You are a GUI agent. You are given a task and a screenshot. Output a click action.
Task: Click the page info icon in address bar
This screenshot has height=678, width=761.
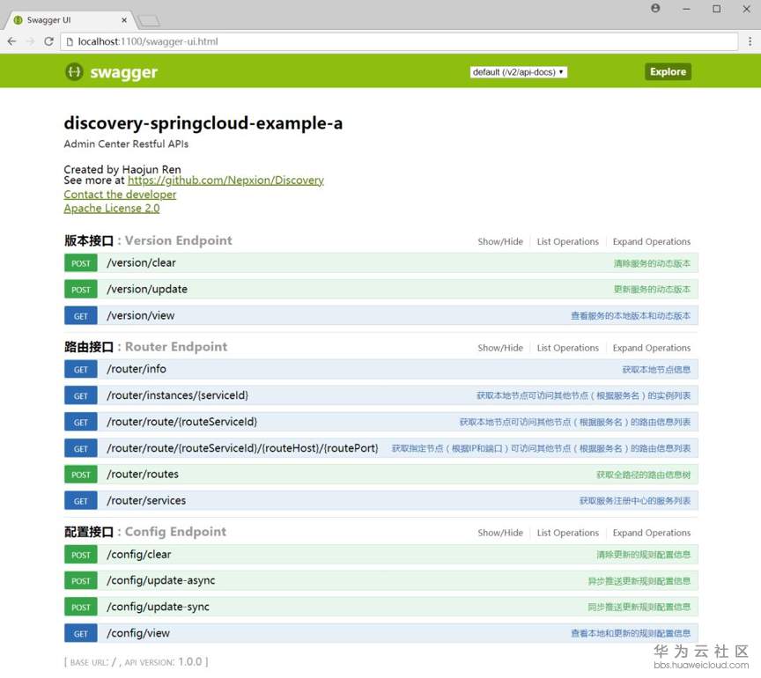coord(70,41)
